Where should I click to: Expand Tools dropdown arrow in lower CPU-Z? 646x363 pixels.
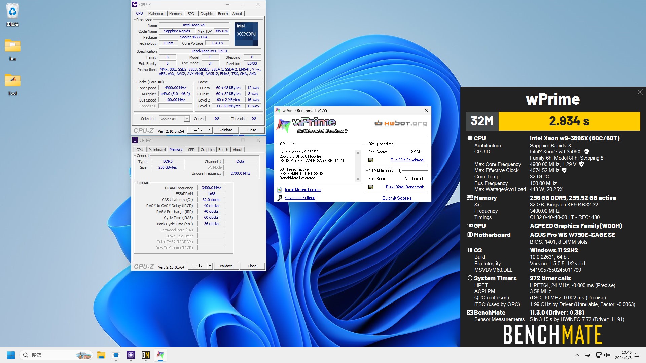210,266
